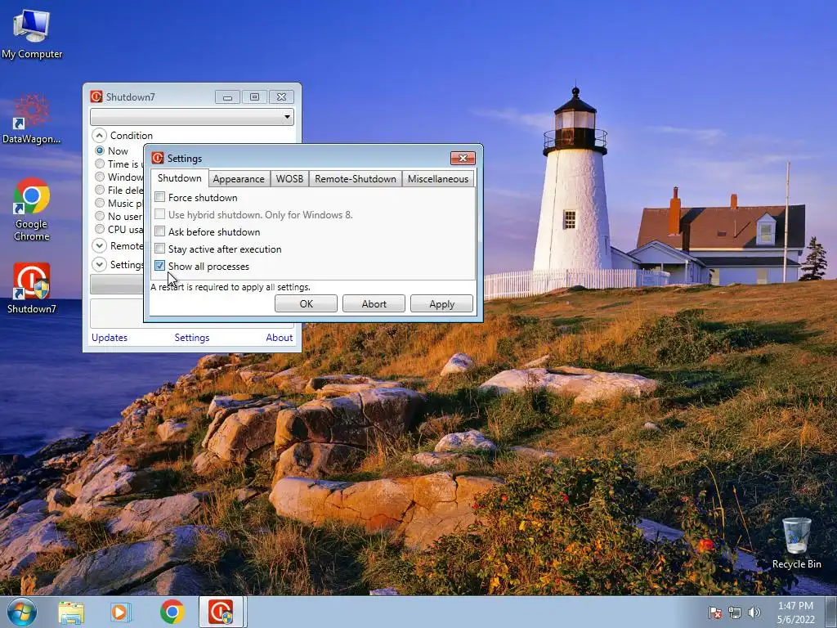
Task: Click the Apply button
Action: tap(441, 304)
